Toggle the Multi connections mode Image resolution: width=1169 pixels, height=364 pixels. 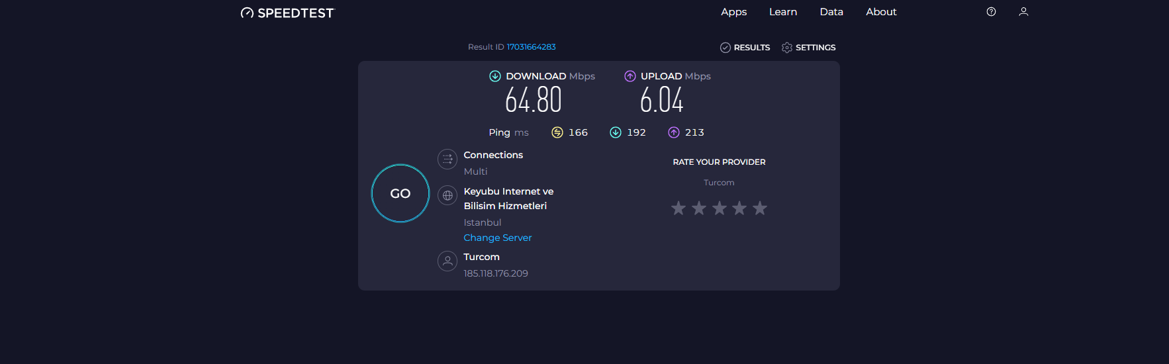coord(475,171)
